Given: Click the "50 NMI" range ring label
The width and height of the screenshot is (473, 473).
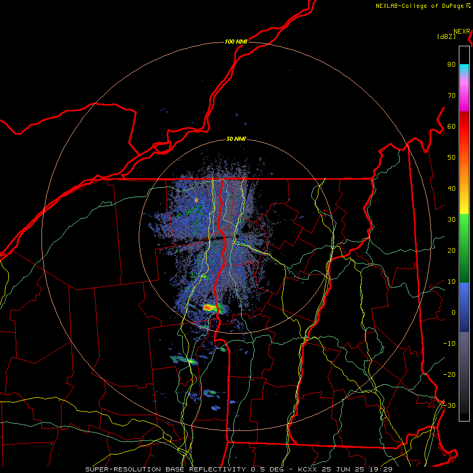Looking at the screenshot, I should click(236, 139).
